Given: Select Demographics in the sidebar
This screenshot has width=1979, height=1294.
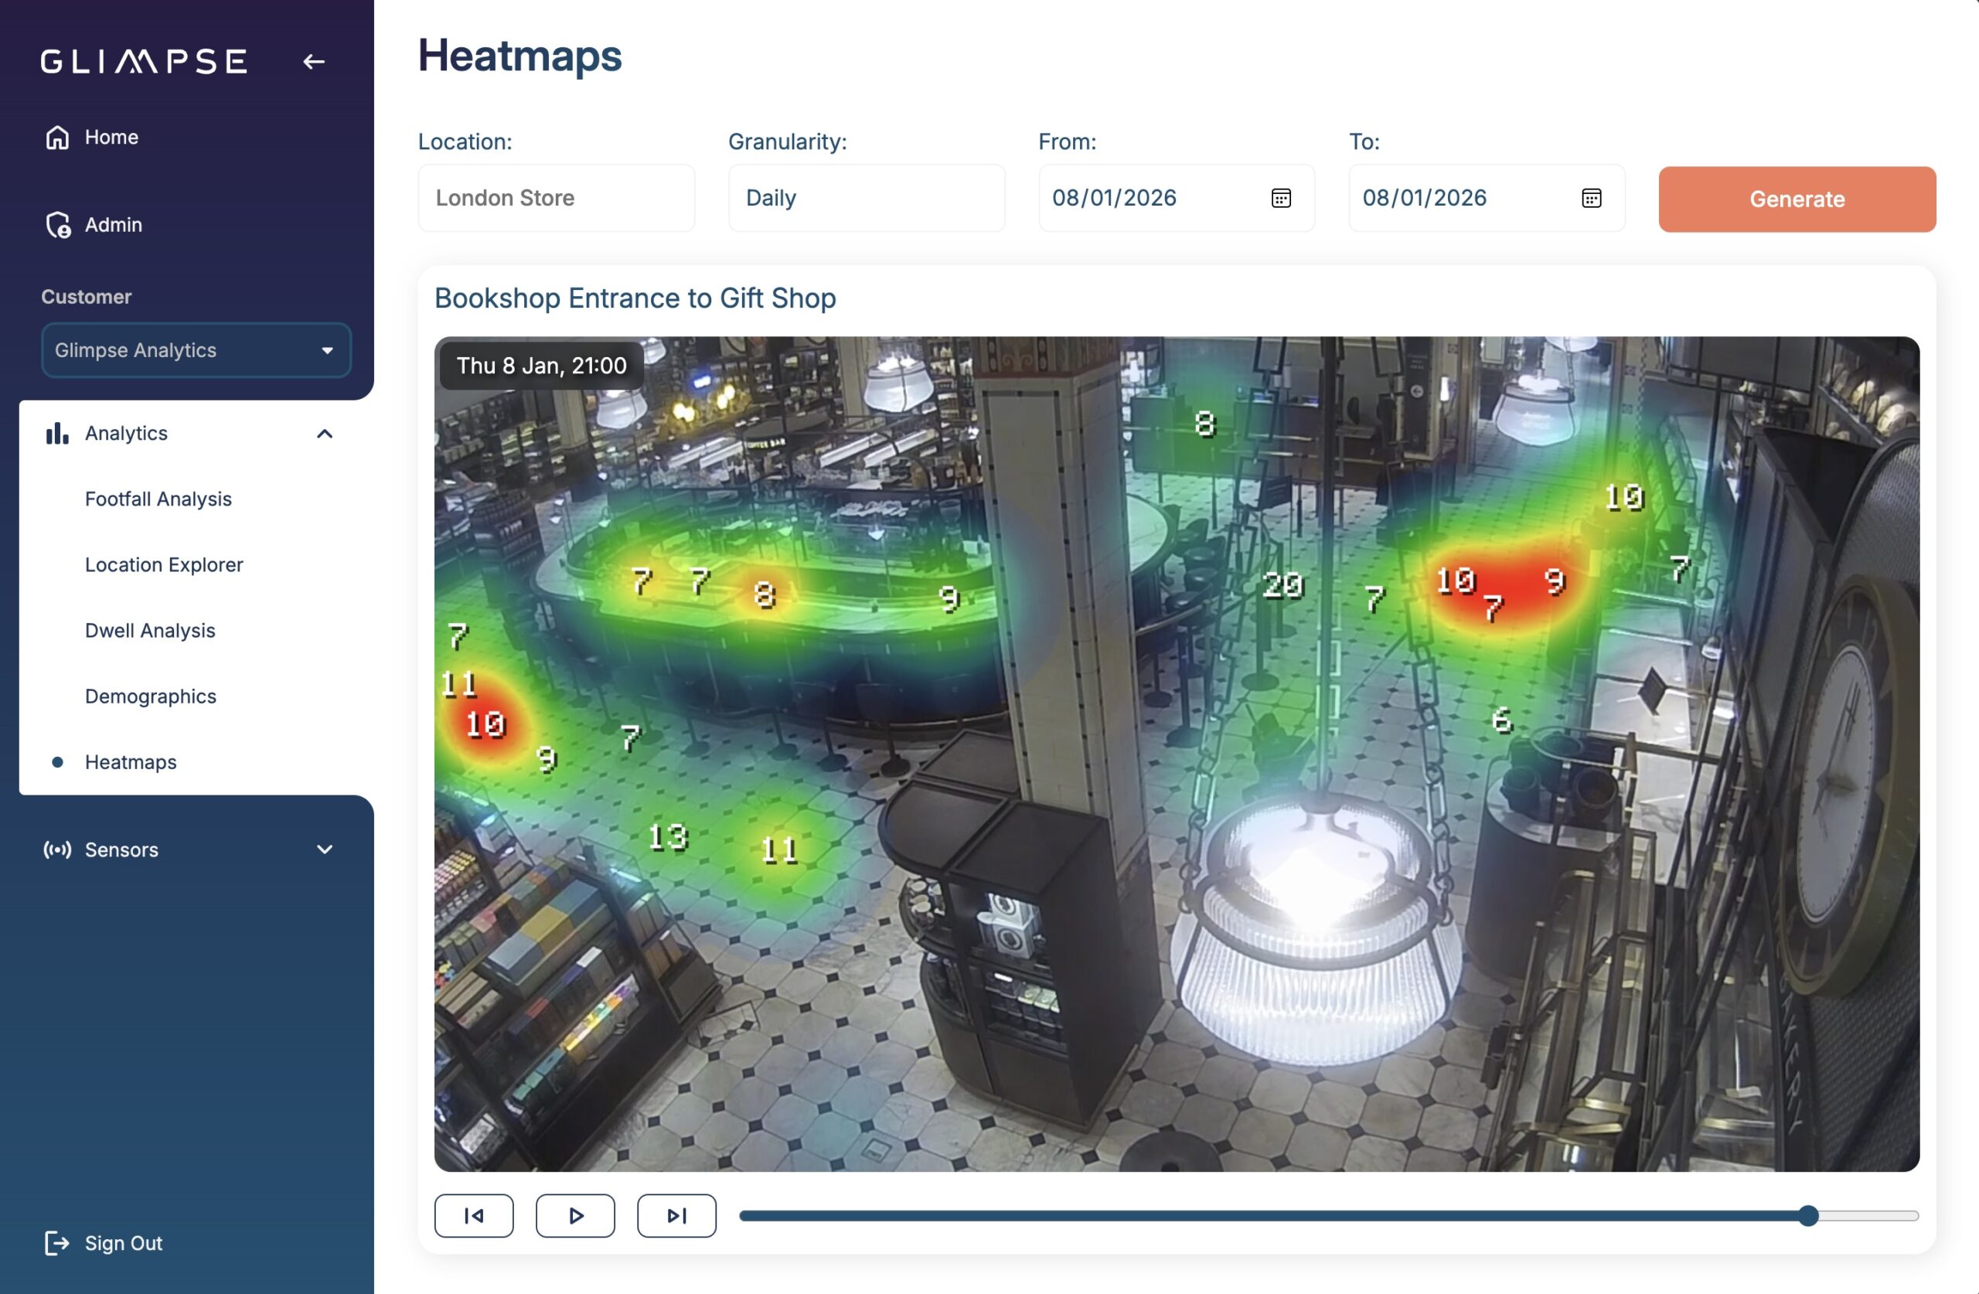Looking at the screenshot, I should 151,696.
